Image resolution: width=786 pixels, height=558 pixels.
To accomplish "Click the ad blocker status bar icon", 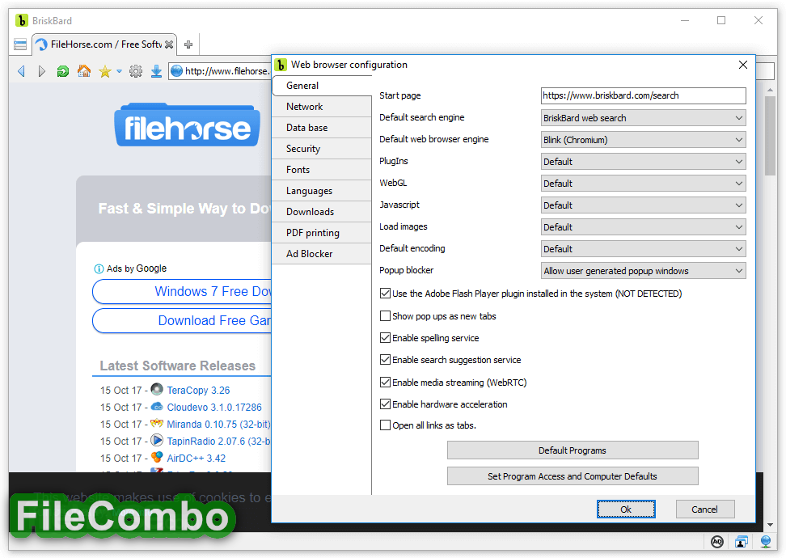I will [717, 542].
